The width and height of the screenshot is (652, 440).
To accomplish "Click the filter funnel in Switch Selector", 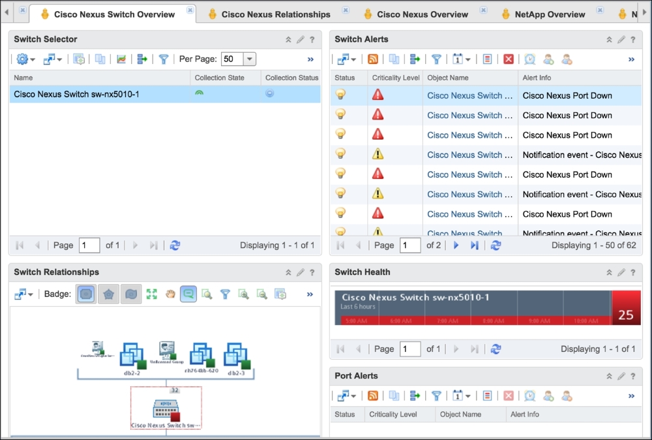I will pyautogui.click(x=164, y=59).
